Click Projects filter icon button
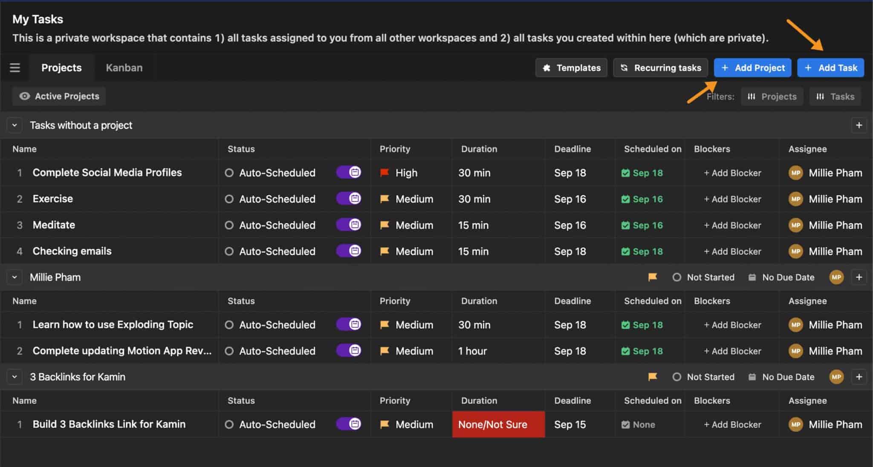The width and height of the screenshot is (873, 467). pos(772,97)
